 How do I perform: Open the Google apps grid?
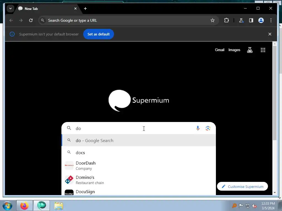[263, 50]
